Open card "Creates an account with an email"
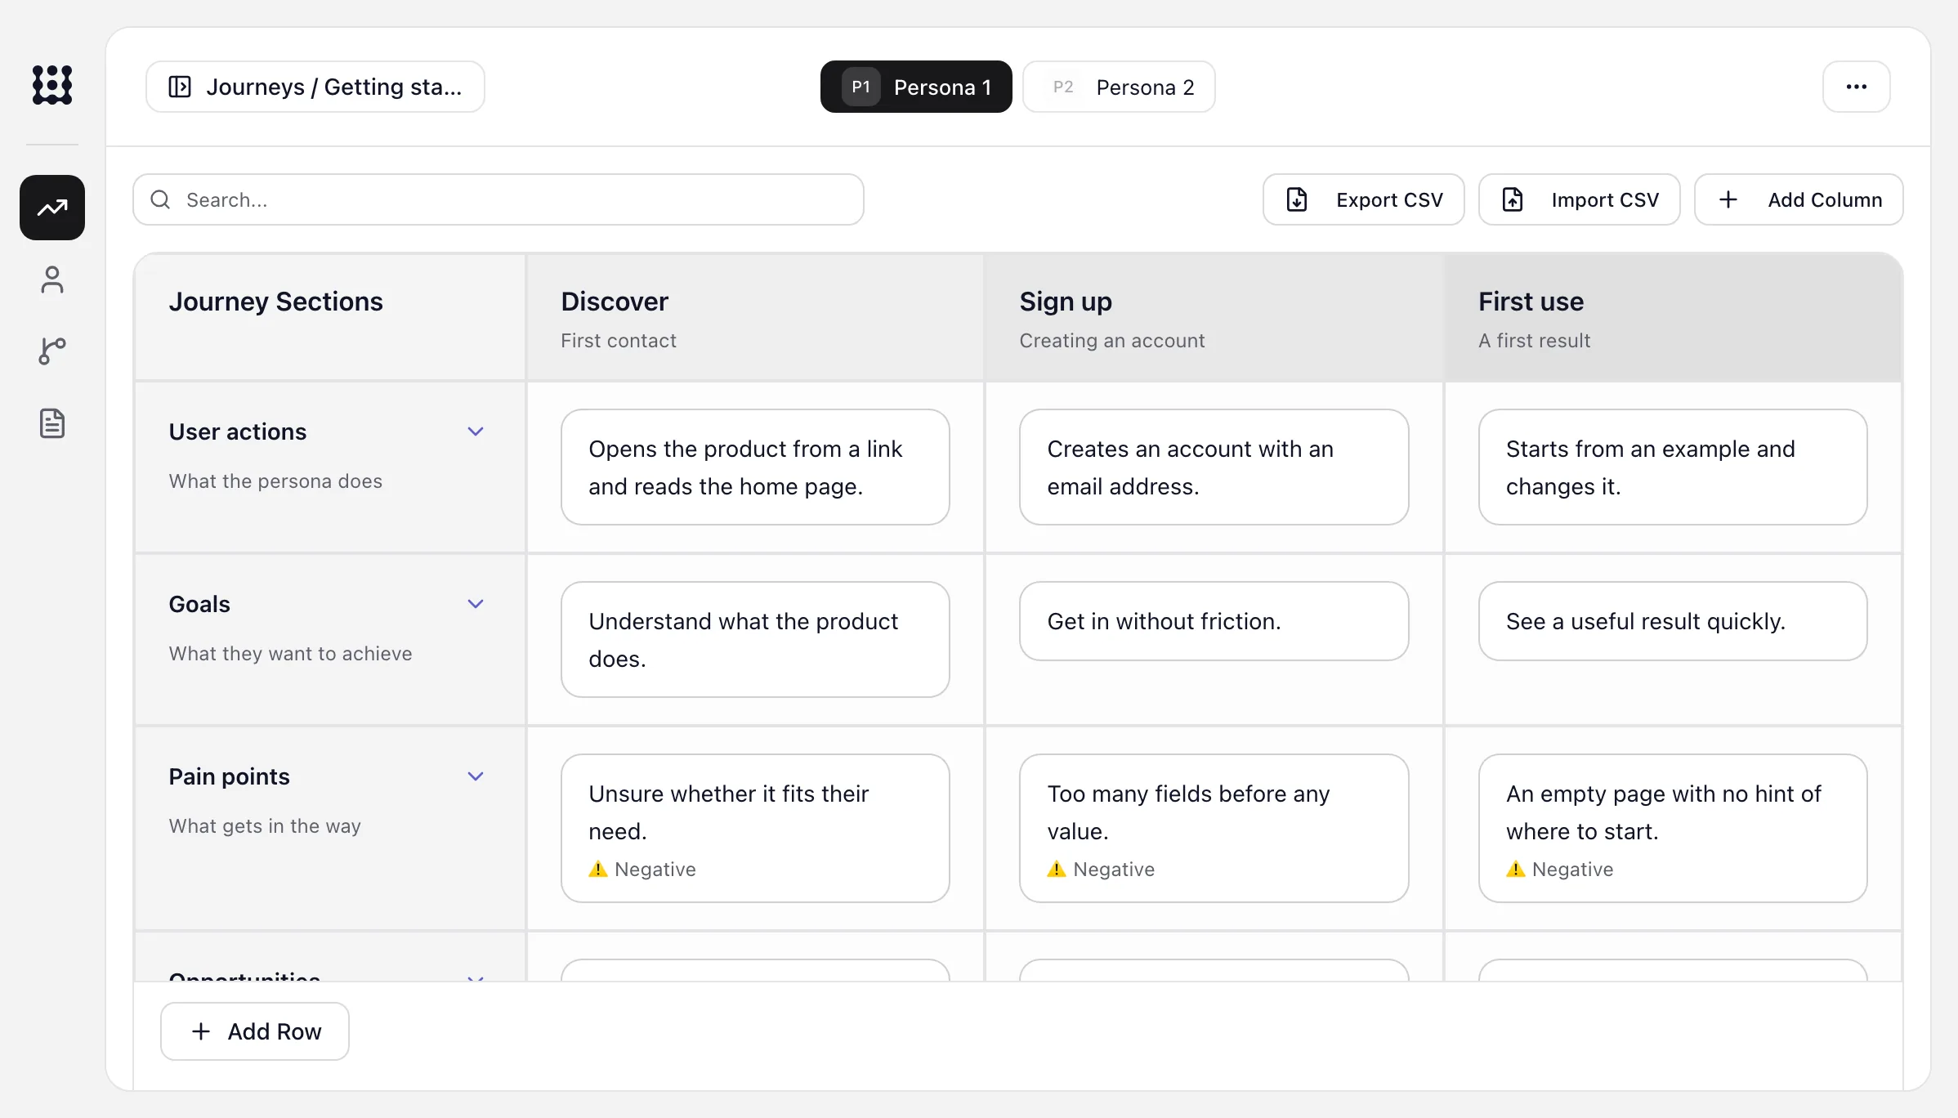The height and width of the screenshot is (1118, 1958). click(1214, 467)
